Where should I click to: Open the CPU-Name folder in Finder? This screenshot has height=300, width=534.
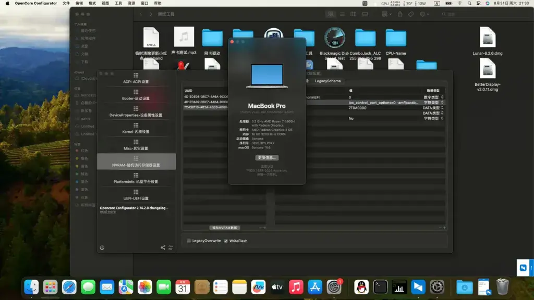396,41
